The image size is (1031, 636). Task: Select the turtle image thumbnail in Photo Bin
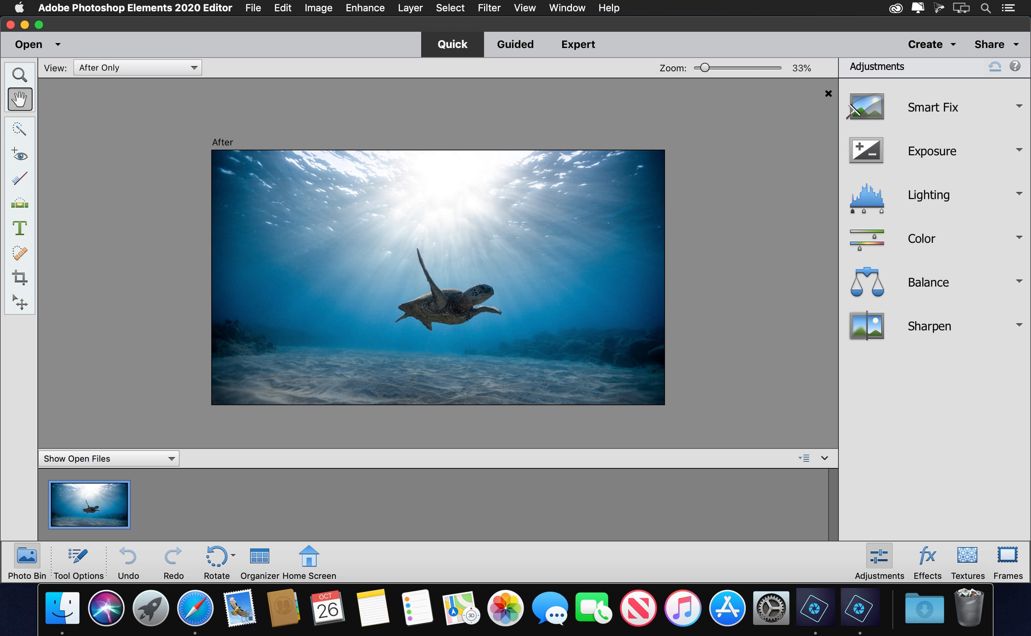point(88,503)
